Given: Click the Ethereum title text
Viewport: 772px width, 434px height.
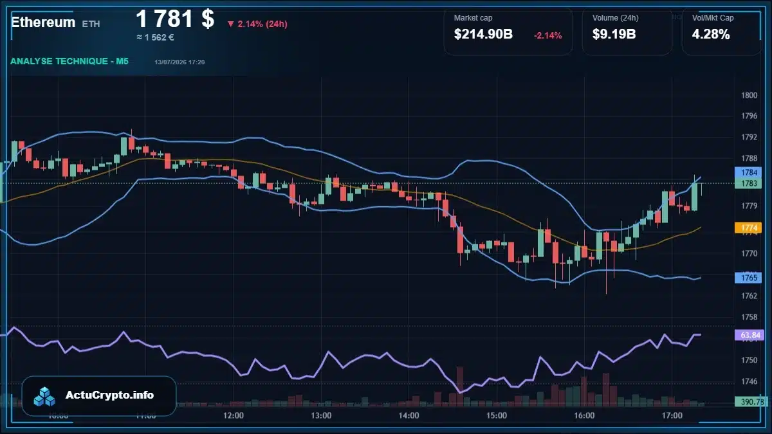Looking at the screenshot, I should click(43, 22).
